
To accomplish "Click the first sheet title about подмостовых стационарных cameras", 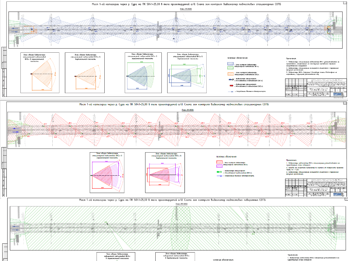I will pos(187,4).
